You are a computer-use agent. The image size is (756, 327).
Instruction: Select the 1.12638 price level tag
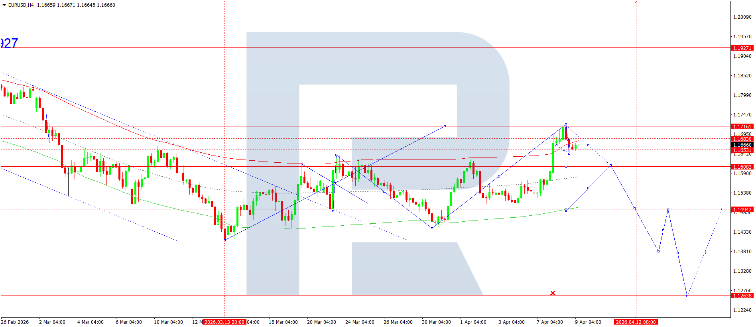(x=742, y=295)
